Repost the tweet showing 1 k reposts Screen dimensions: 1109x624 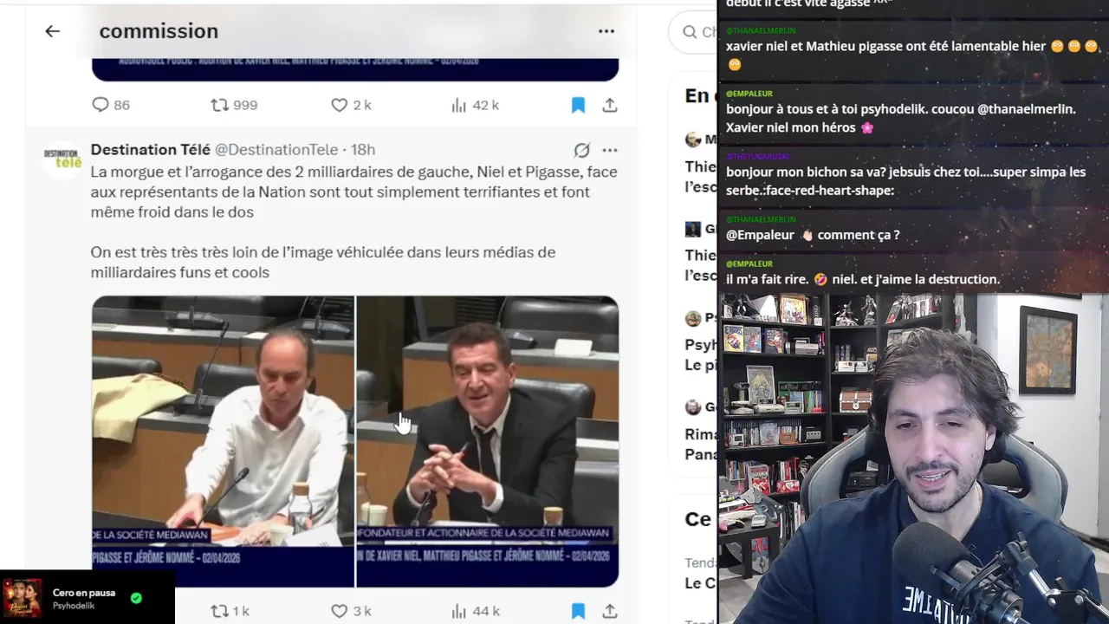[230, 611]
